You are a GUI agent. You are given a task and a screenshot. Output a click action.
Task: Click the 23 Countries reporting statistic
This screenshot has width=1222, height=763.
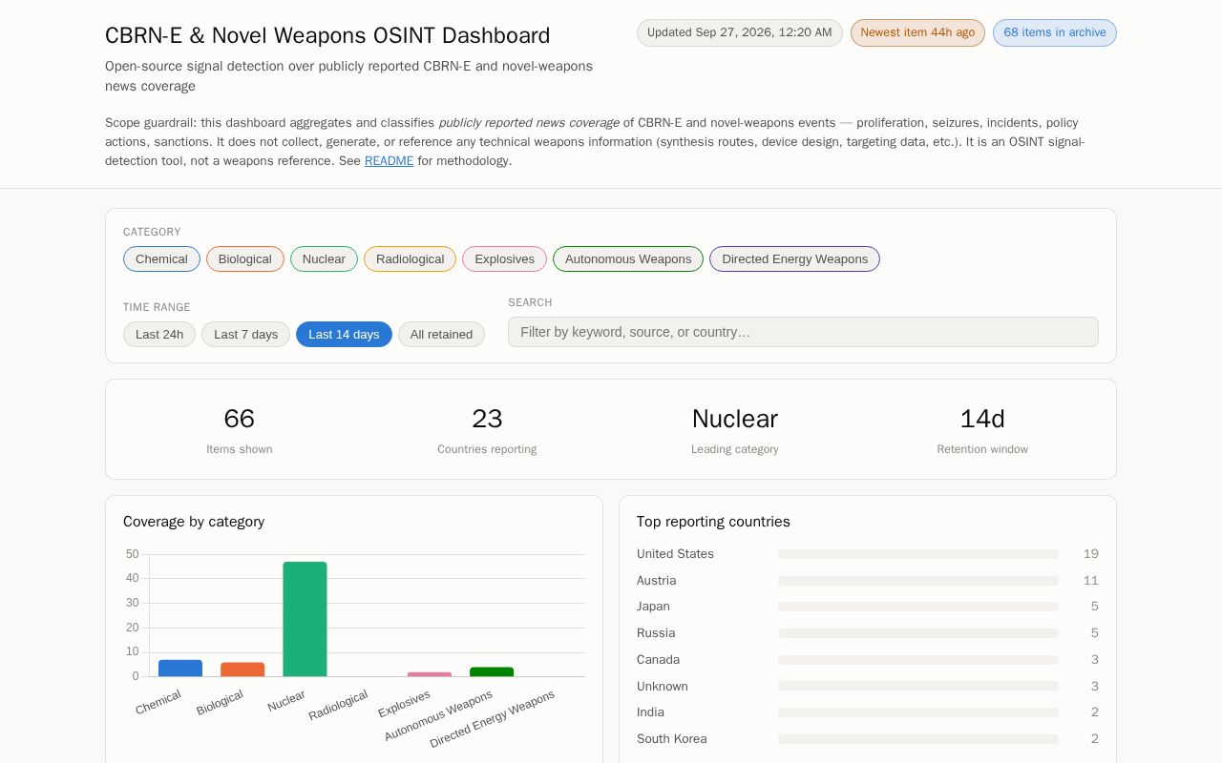point(487,429)
